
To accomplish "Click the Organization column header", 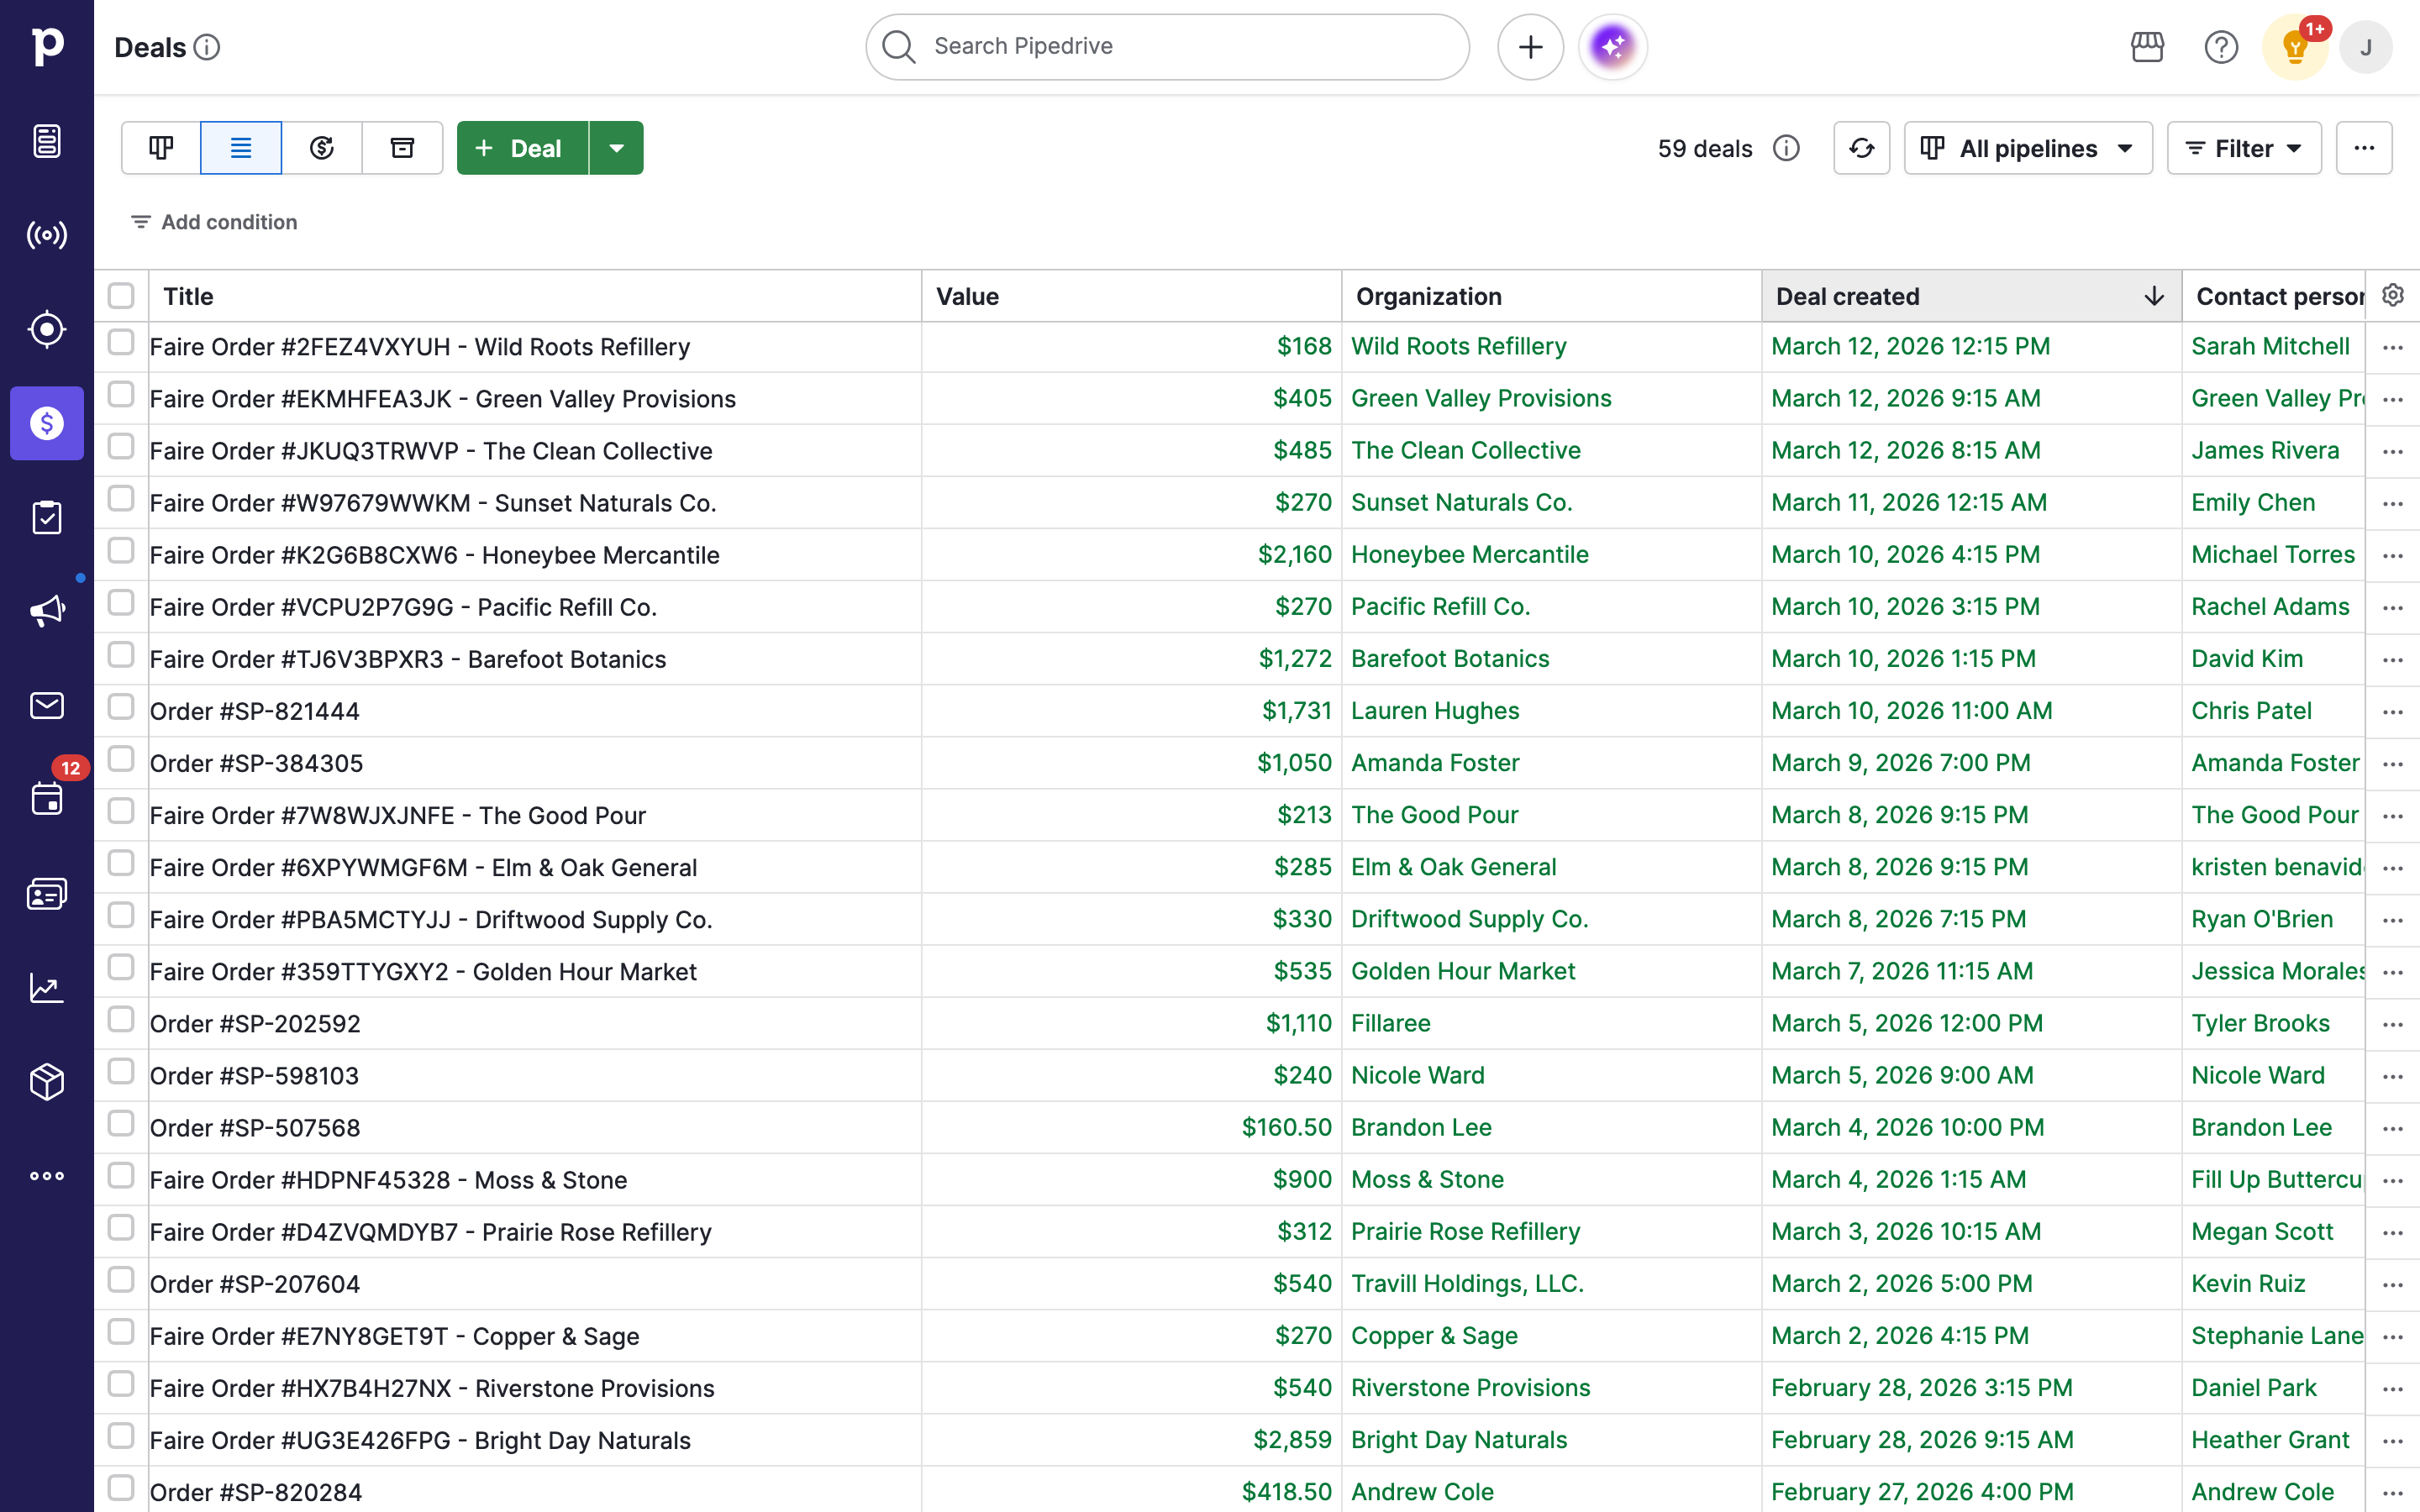I will tap(1551, 296).
